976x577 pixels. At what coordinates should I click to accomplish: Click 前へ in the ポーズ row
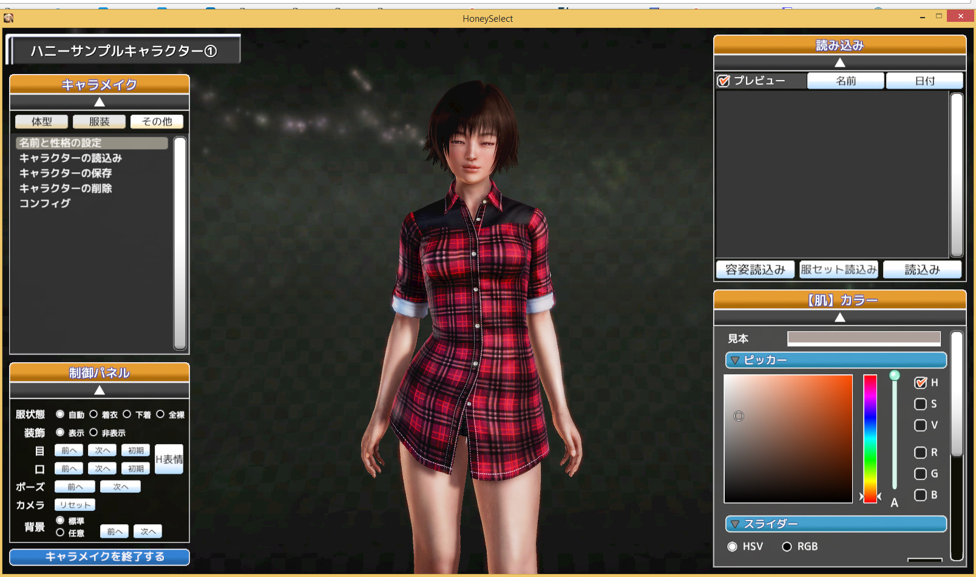pyautogui.click(x=75, y=487)
